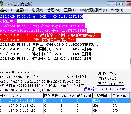Screen dimensions: 131x114
Task: Click the 最高人数 column header
Action: [x=121, y=96]
